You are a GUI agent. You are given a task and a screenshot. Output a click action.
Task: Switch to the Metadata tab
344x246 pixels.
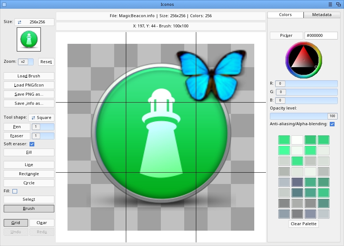(322, 15)
